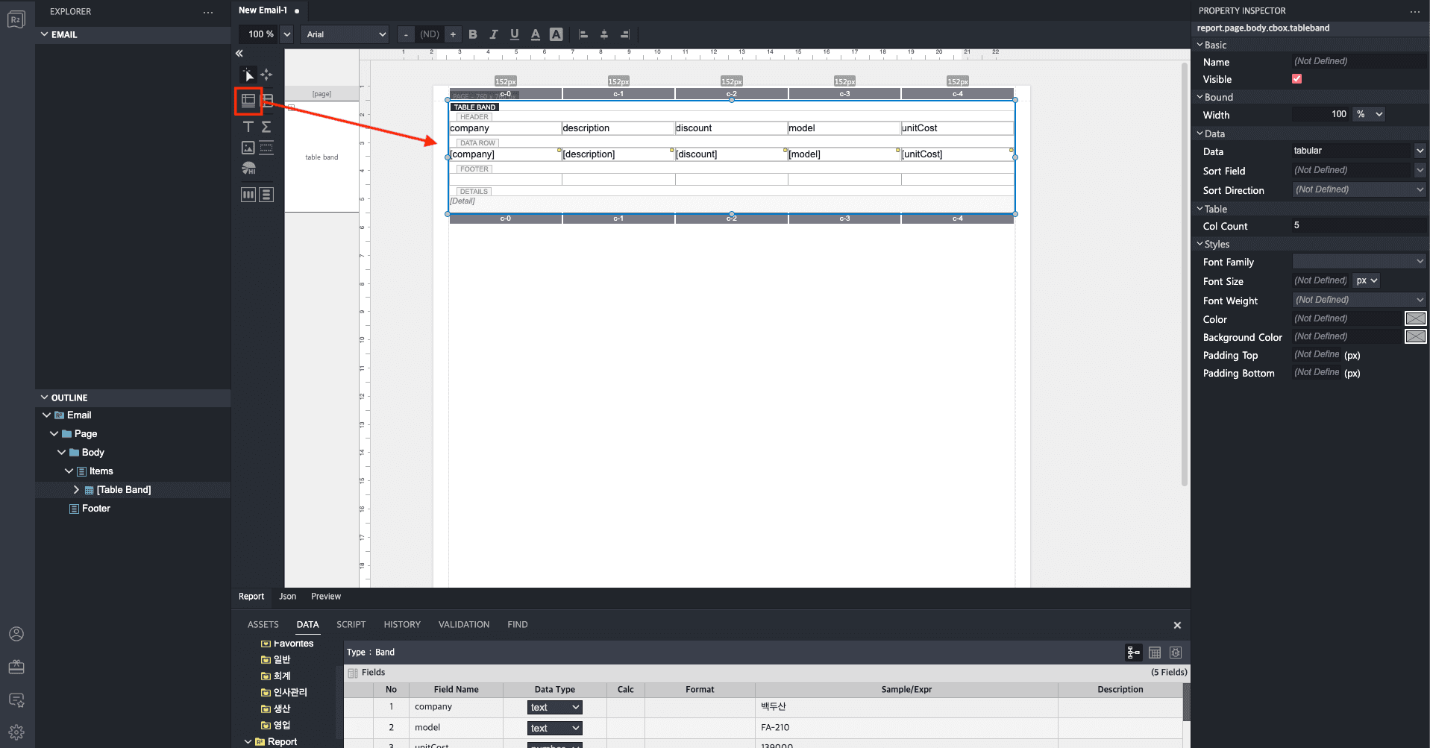Switch to the HISTORY tab
Image resolution: width=1430 pixels, height=748 pixels.
click(x=402, y=624)
